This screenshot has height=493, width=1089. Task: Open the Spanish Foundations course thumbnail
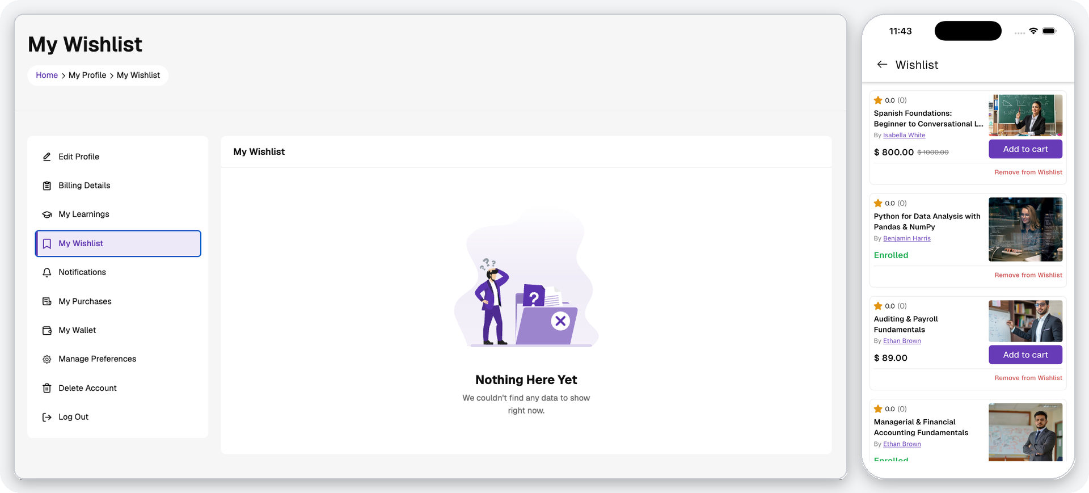1025,115
